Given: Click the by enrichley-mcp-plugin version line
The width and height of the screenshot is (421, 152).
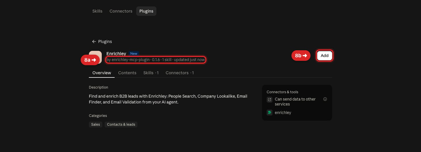Looking at the screenshot, I should tap(156, 60).
